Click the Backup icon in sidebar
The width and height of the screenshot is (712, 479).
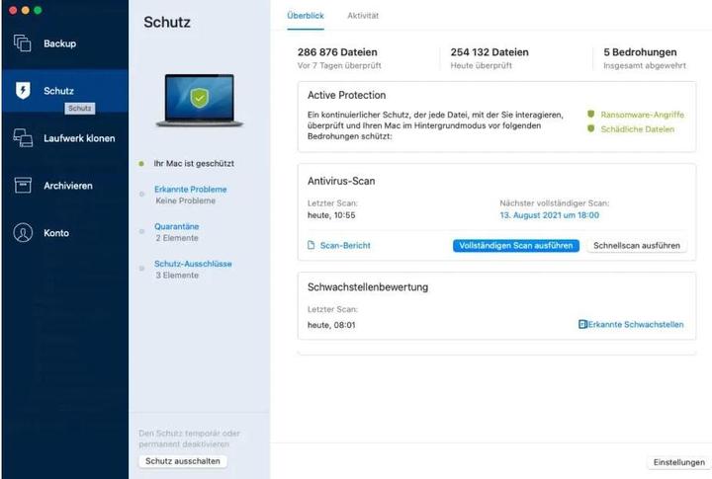tap(22, 43)
